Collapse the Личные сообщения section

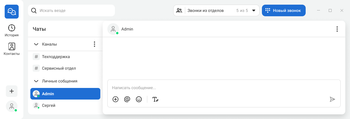point(36,81)
